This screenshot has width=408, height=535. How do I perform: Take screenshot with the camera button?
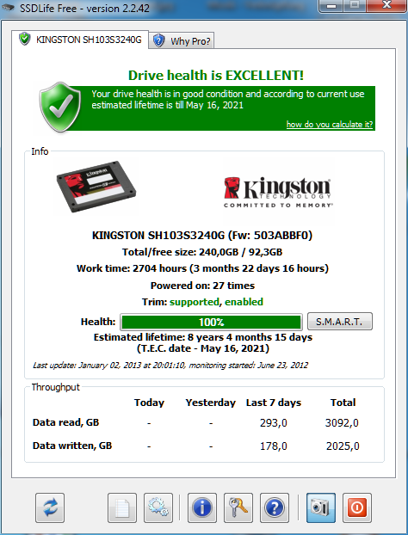click(x=321, y=507)
